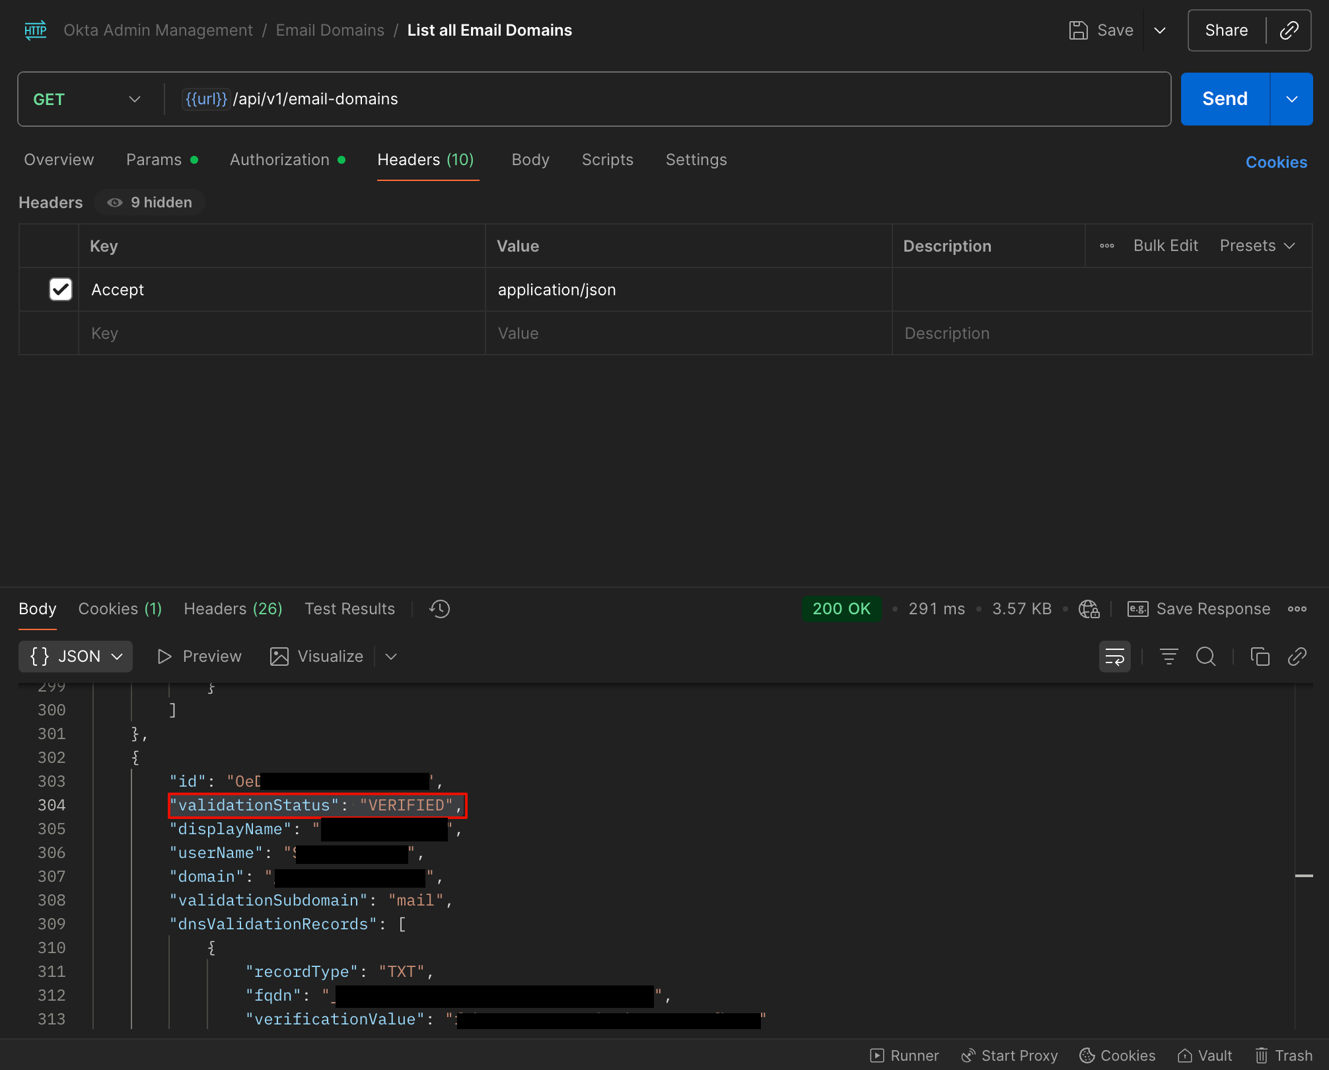Click the filter response icon
1329x1070 pixels.
click(x=1168, y=657)
